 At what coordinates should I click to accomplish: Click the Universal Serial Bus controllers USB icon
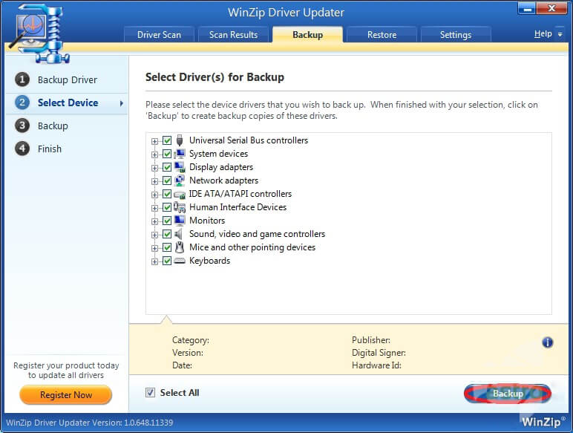click(x=180, y=140)
